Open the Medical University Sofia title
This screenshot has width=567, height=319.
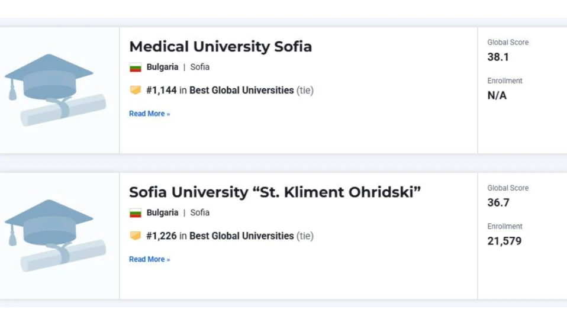tap(220, 47)
